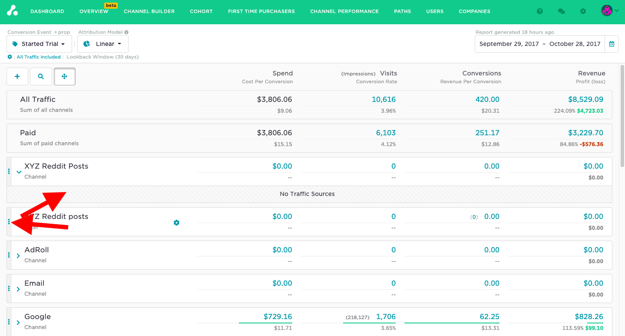Viewport: 625px width, 336px height.
Task: Open the user avatar menu
Action: pyautogui.click(x=610, y=11)
